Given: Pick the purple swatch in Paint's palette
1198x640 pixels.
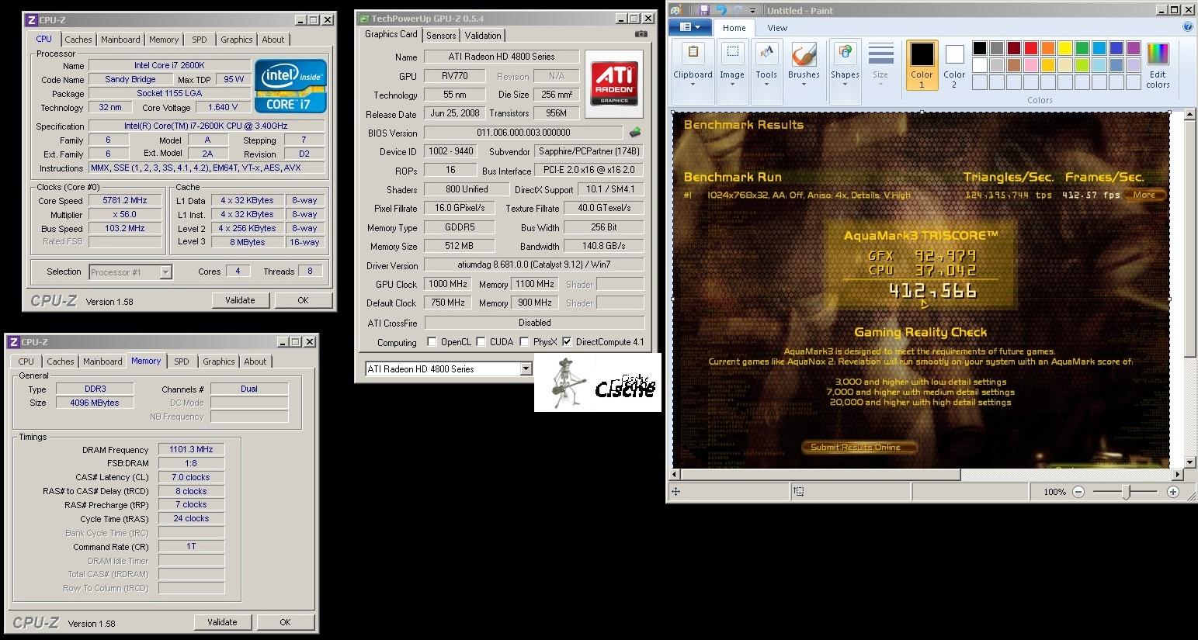Looking at the screenshot, I should 1134,48.
